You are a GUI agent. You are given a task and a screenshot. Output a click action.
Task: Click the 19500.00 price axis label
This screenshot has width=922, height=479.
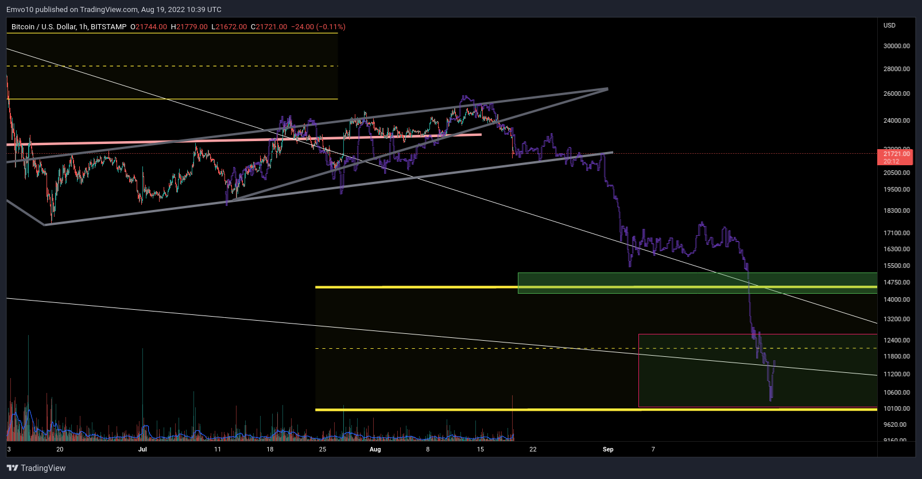click(897, 189)
